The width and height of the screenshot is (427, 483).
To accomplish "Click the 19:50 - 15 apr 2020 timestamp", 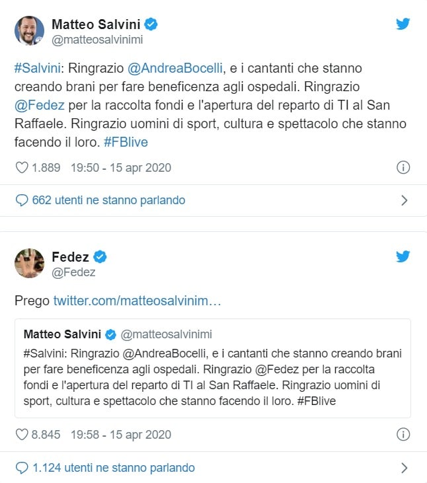I will 120,168.
